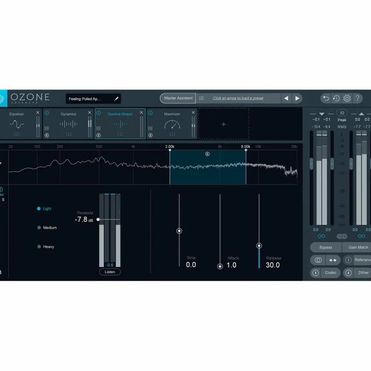Screen dimensions: 371x371
Task: Toggle power for the Spectral Shaper module
Action: click(99, 113)
